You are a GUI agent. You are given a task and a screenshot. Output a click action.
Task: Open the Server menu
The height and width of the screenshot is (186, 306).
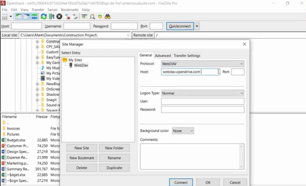[x=52, y=10]
